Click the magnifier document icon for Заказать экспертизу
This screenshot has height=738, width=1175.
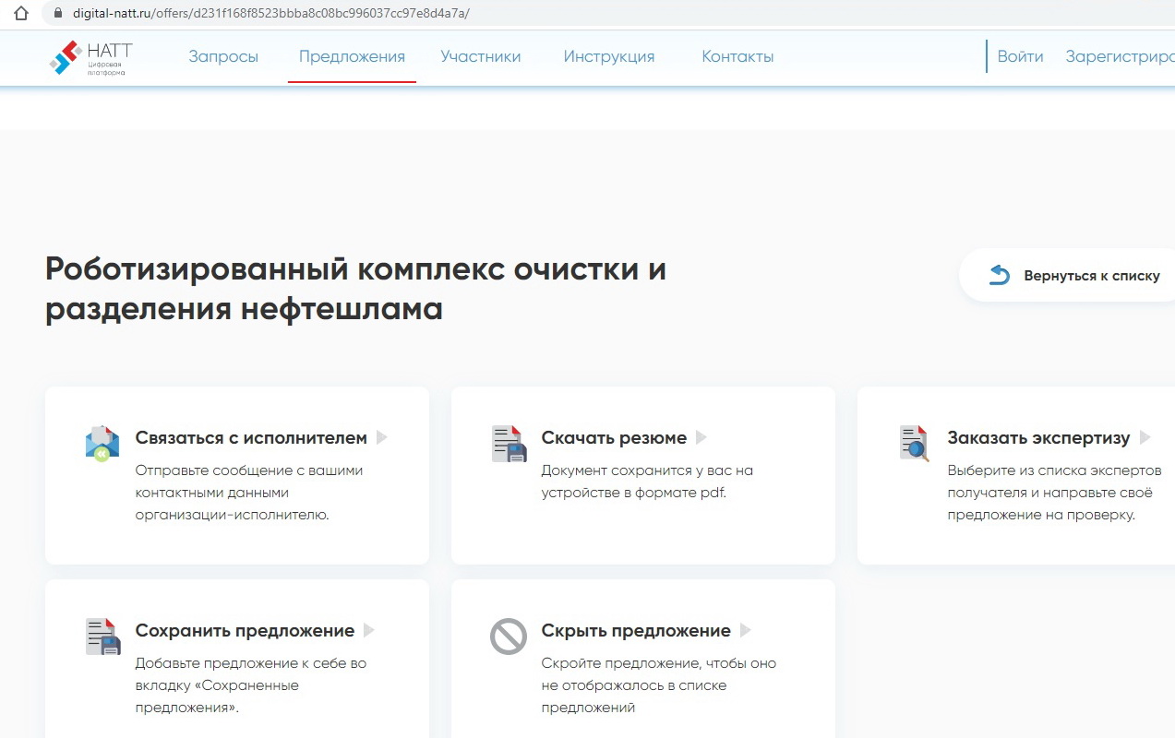[x=915, y=444]
